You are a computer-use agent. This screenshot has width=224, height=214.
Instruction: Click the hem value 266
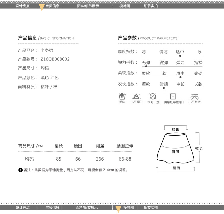[100, 159]
